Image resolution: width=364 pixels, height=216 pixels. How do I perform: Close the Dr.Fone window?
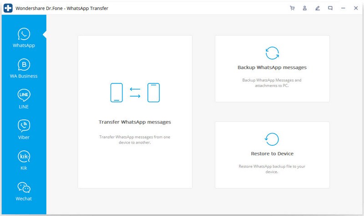click(355, 8)
